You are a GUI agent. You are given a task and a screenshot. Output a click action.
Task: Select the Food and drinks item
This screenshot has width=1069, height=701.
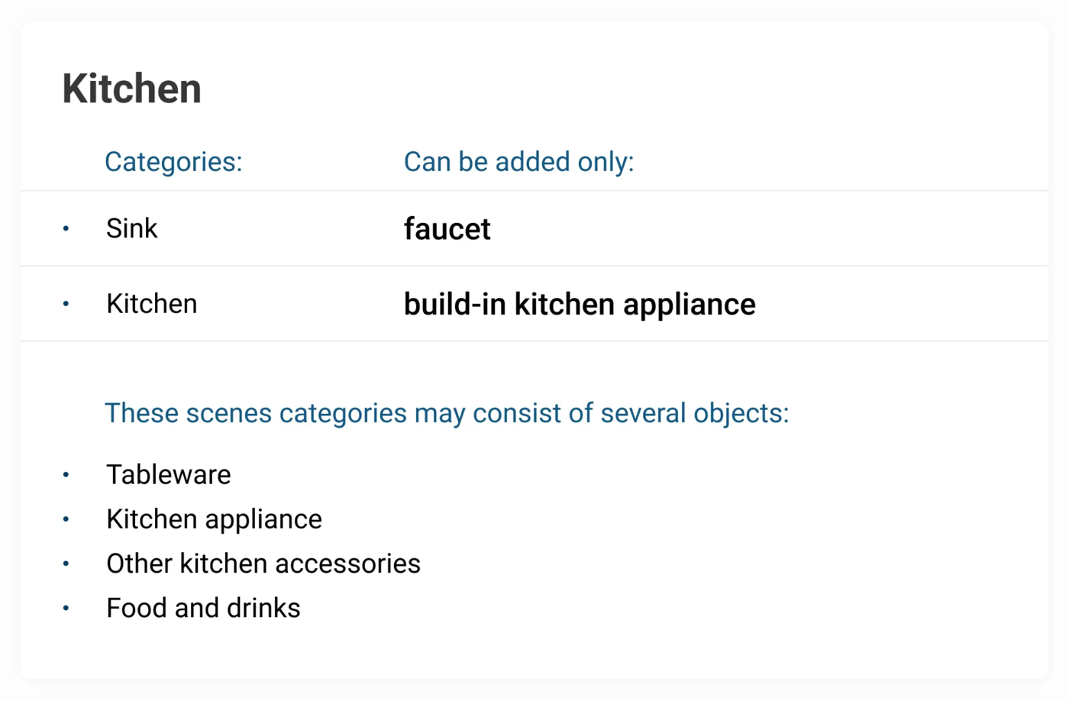point(204,609)
